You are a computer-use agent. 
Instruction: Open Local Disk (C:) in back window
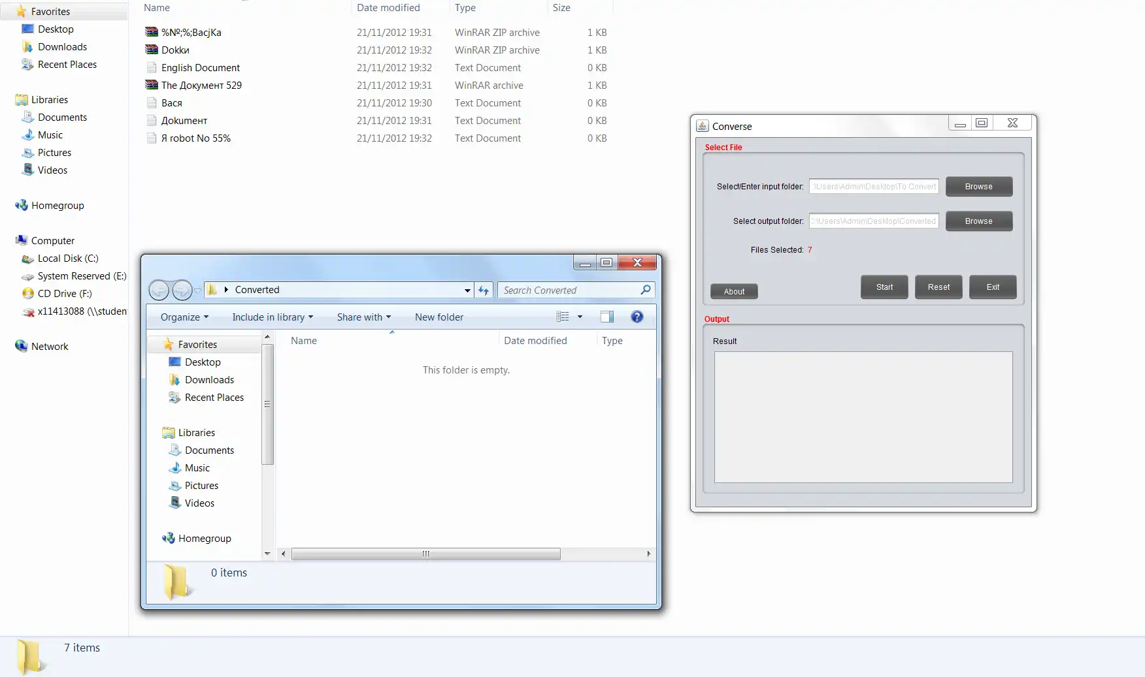click(x=68, y=259)
